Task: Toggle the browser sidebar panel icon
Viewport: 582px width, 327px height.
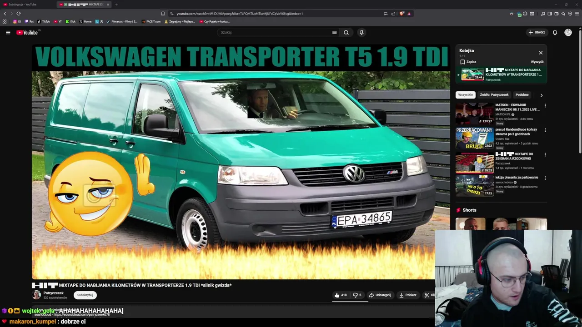Action: [550, 14]
